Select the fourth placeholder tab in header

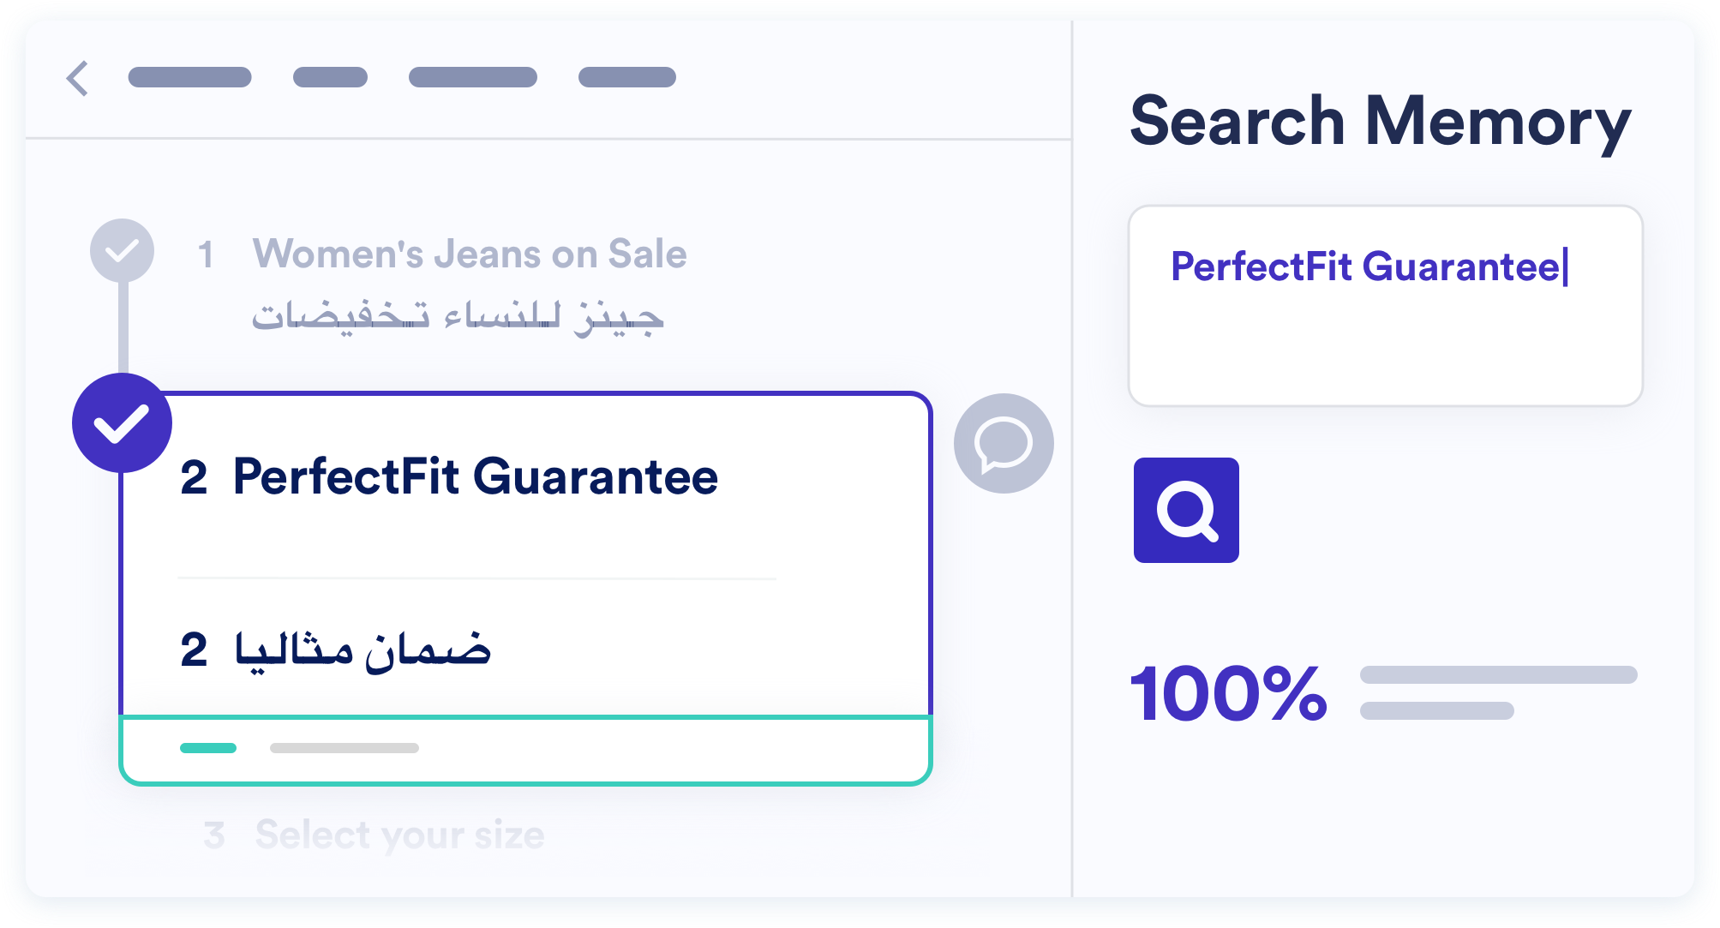pos(627,77)
